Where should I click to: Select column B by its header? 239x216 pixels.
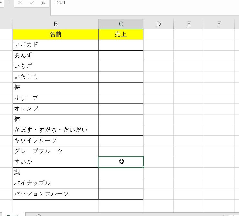point(56,24)
